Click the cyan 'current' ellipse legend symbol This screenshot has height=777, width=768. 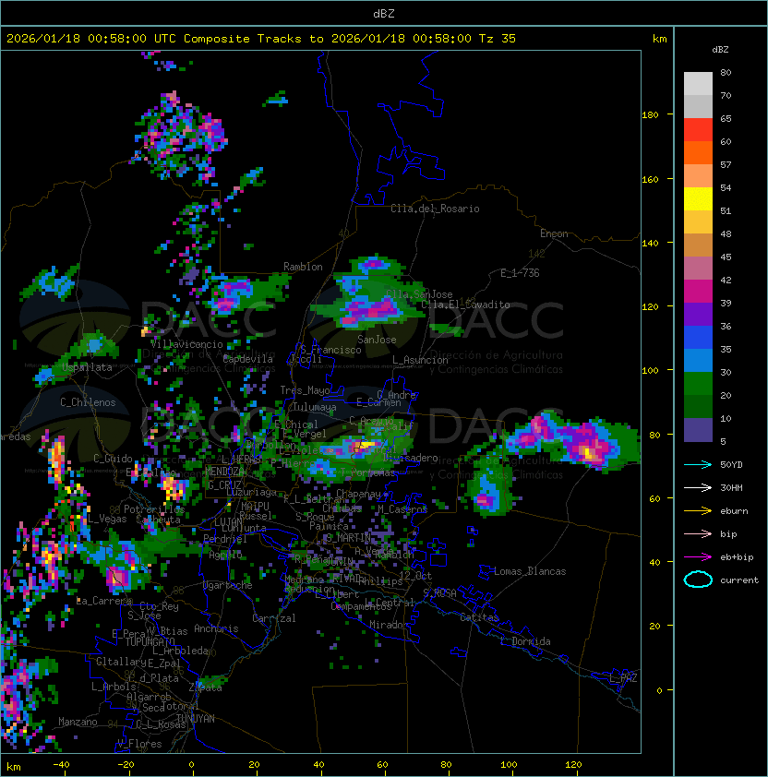(698, 580)
